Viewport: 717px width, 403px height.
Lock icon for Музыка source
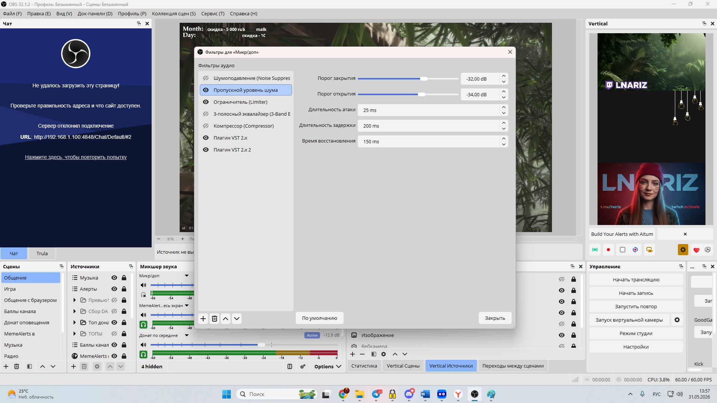coord(124,278)
